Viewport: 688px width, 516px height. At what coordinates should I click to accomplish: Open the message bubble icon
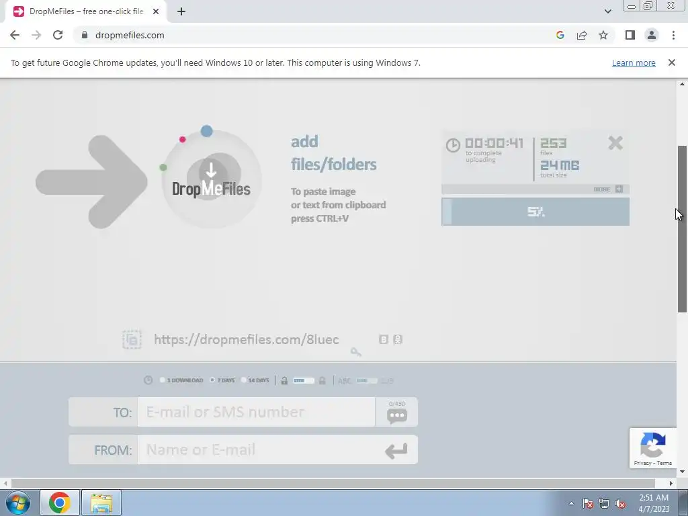pos(397,415)
